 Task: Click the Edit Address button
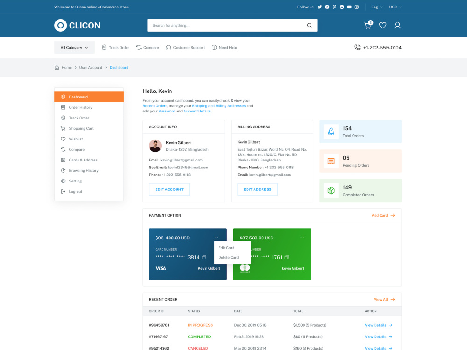[258, 189]
